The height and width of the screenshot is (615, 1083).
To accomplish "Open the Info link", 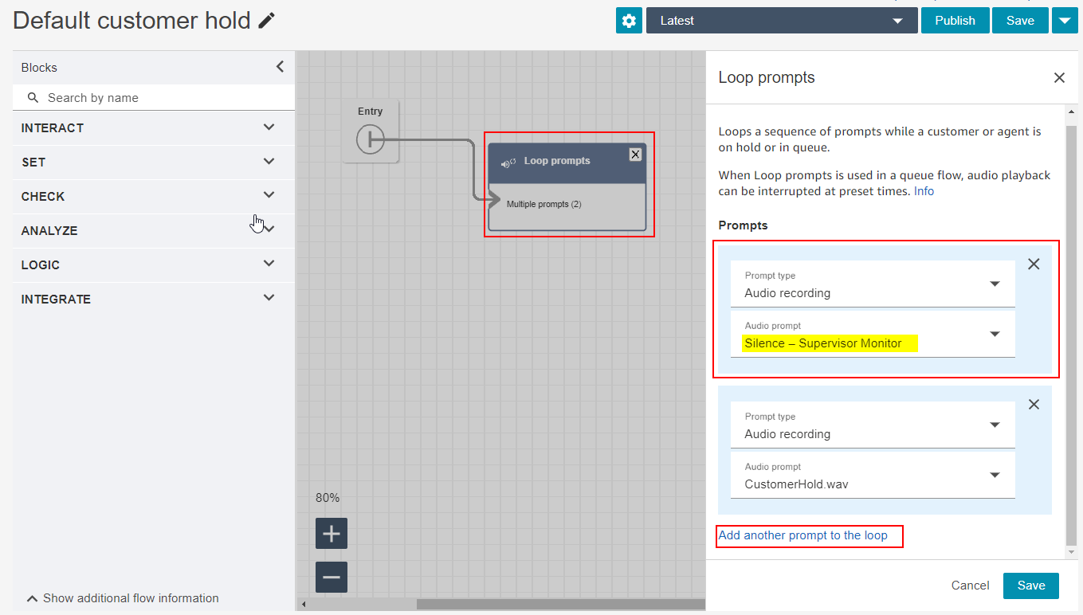I will point(924,191).
